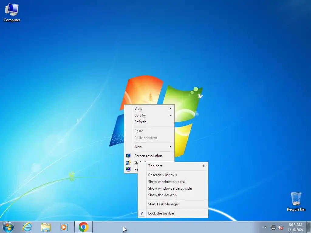
Task: Switch to Google Chrome in taskbar
Action: point(83,227)
